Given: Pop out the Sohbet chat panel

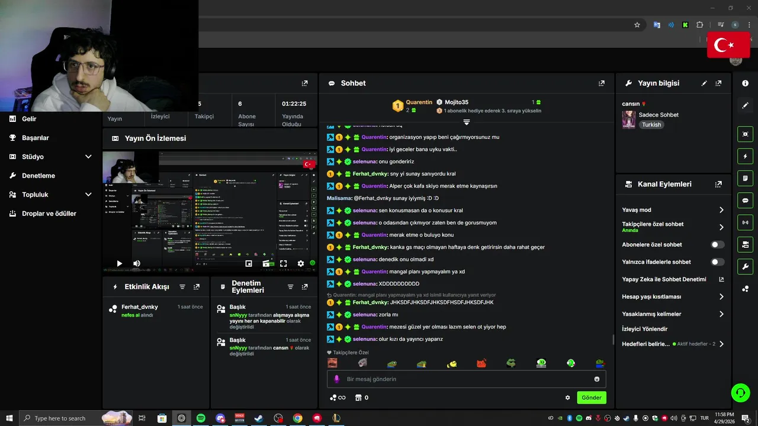Looking at the screenshot, I should [x=602, y=83].
